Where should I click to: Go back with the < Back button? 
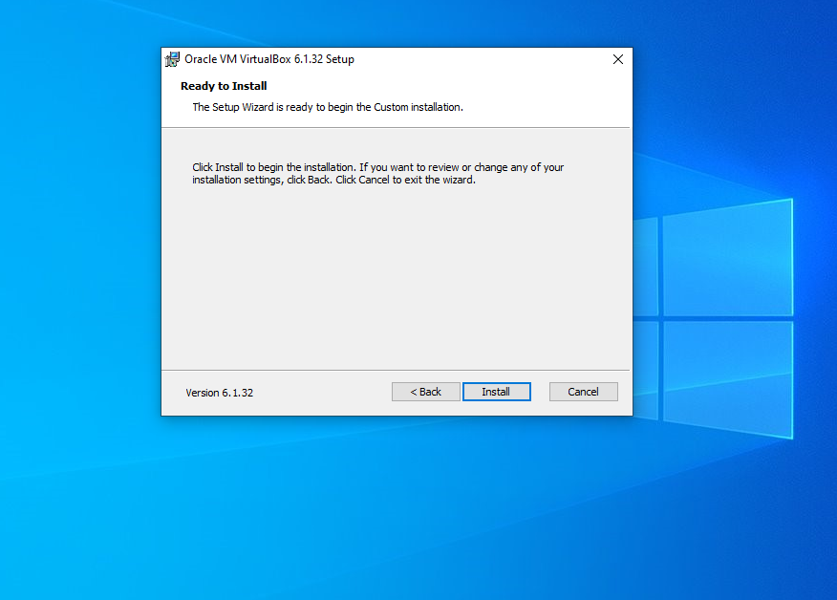pyautogui.click(x=425, y=392)
